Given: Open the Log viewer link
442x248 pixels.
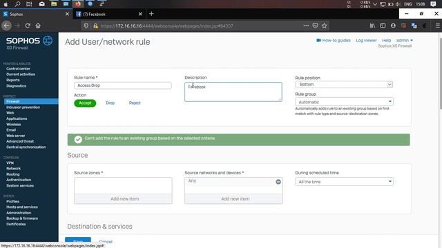Looking at the screenshot, I should tap(366, 41).
